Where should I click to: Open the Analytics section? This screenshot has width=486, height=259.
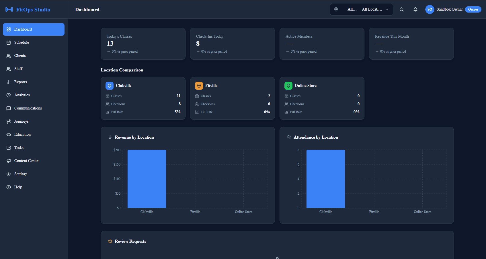[22, 95]
